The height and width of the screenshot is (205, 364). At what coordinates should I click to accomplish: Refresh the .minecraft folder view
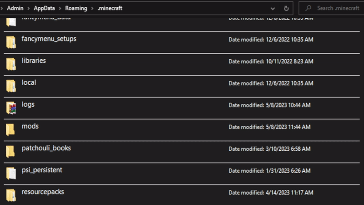click(286, 8)
